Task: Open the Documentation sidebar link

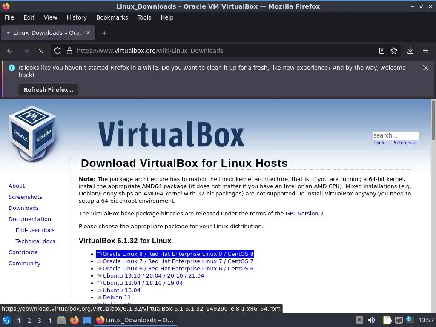Action: point(30,219)
